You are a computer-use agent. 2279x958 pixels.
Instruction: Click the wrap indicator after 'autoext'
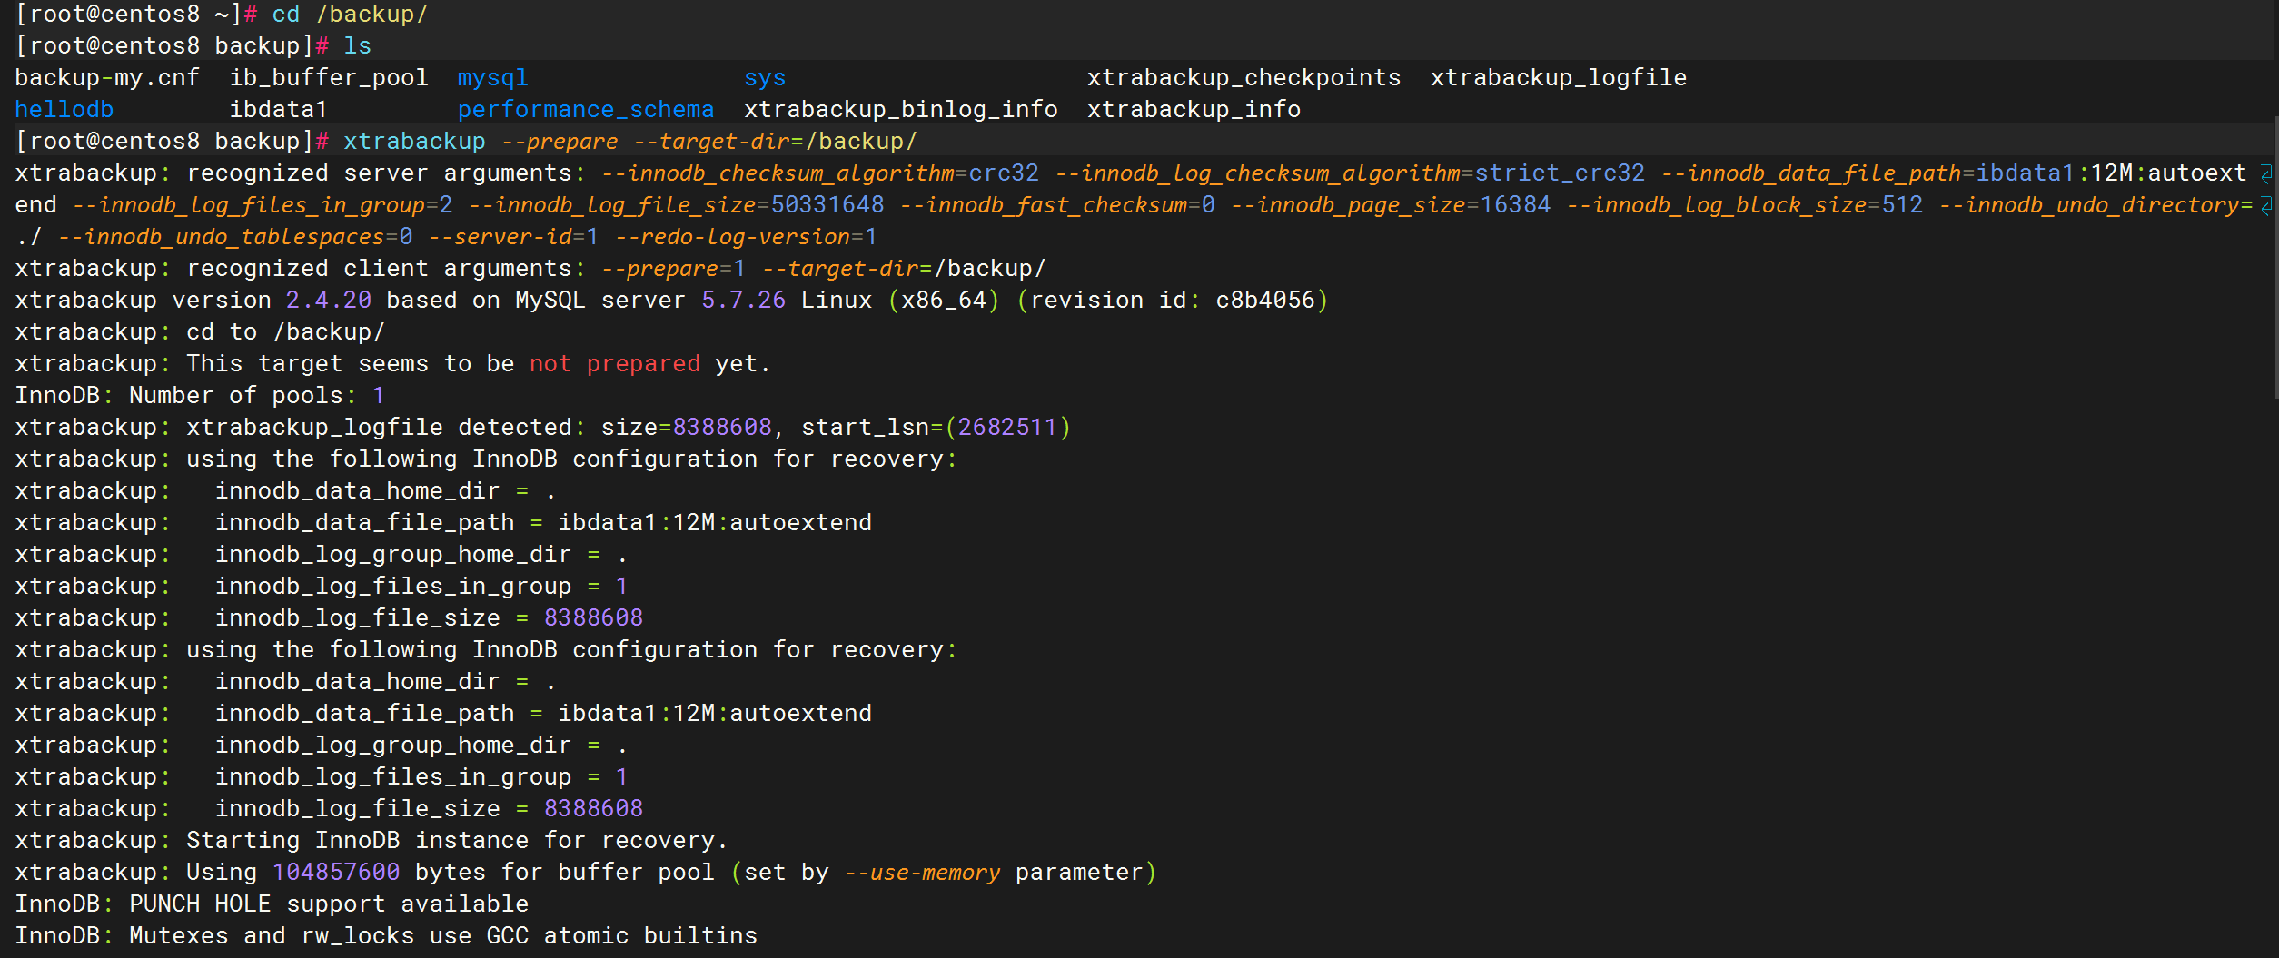coord(2265,173)
